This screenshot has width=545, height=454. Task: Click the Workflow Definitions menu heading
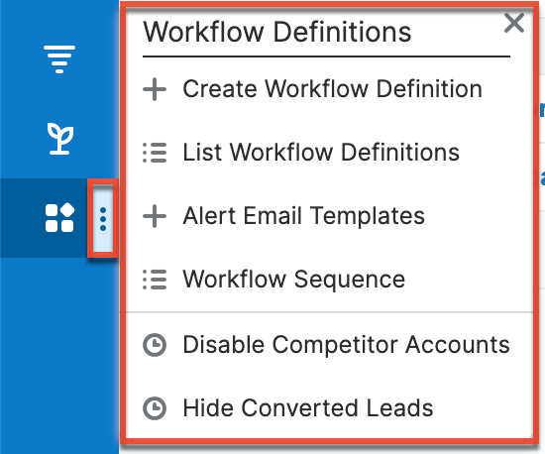tap(277, 32)
